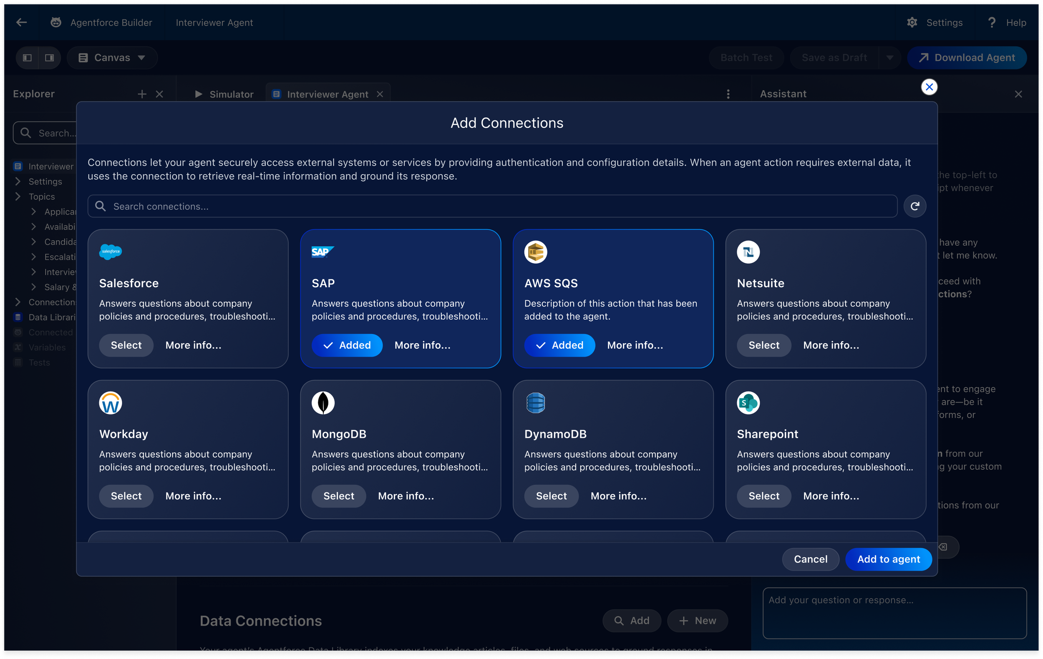The width and height of the screenshot is (1043, 659).
Task: Click the AWS SQS logo icon
Action: 535,252
